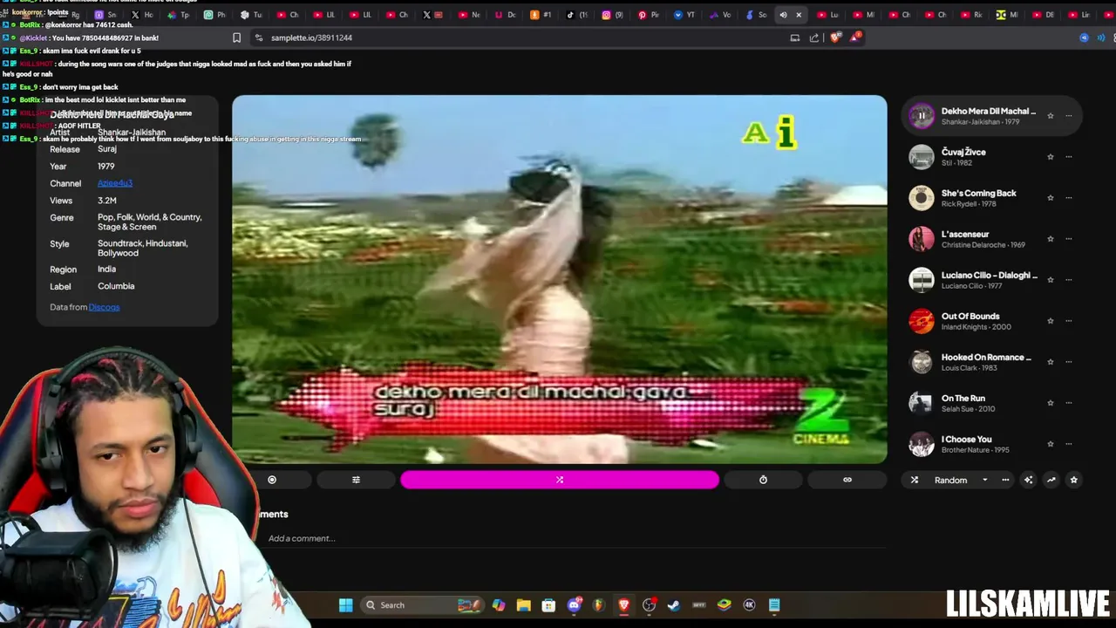Star the Čuvaj Živce track
Screen dimensions: 1116x628
[1051, 157]
